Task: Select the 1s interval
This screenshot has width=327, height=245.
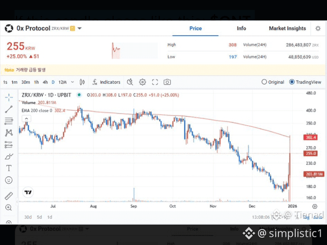Action: tap(5, 82)
